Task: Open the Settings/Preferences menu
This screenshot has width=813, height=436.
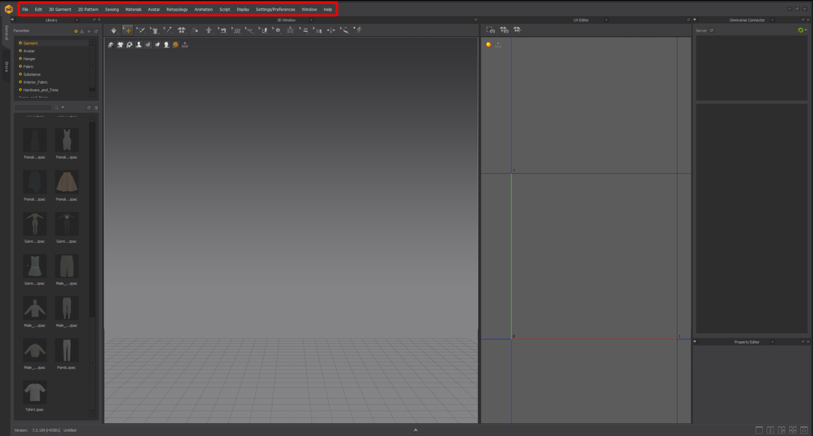Action: 275,9
